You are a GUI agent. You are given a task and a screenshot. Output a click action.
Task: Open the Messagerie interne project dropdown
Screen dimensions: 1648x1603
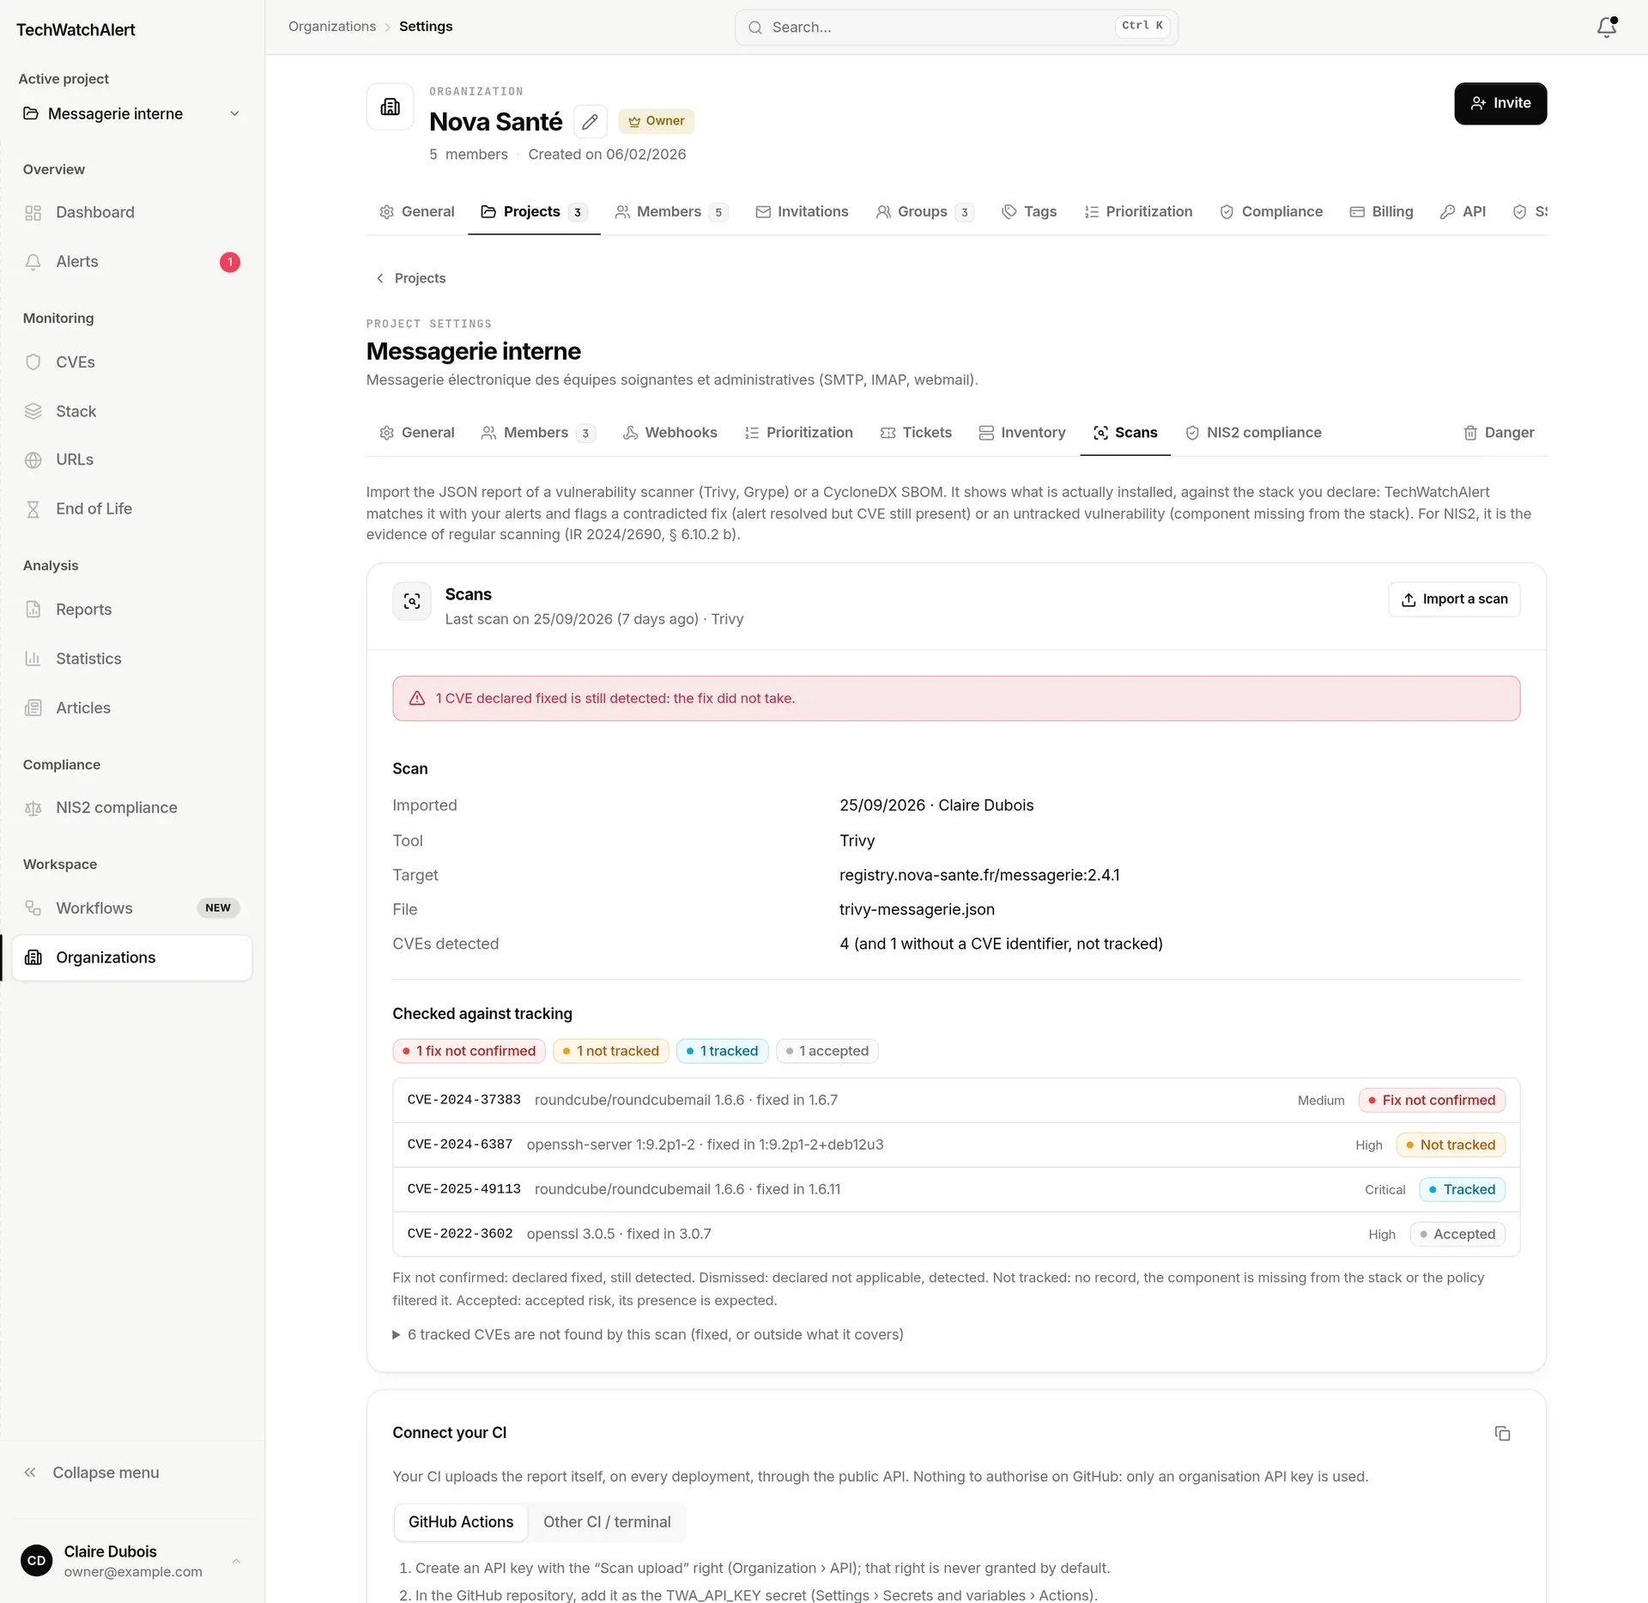point(131,114)
